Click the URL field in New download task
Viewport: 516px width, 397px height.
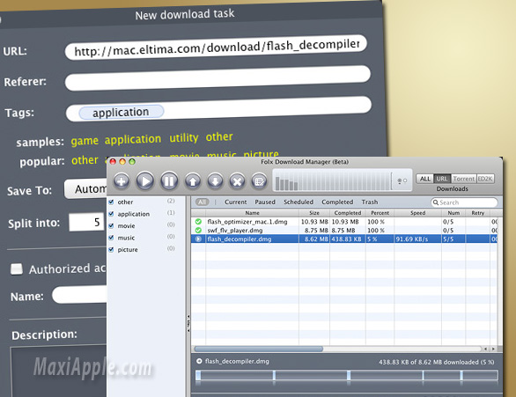coord(216,48)
